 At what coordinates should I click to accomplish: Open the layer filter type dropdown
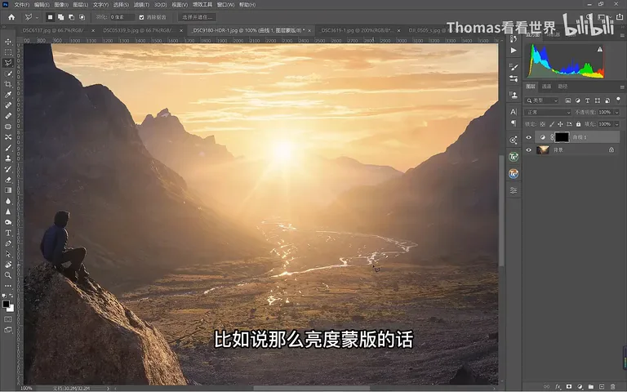click(542, 100)
